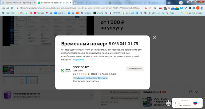Expand the Реквизиты проверены chevron arrow
This screenshot has height=109, width=205.
point(91,95)
